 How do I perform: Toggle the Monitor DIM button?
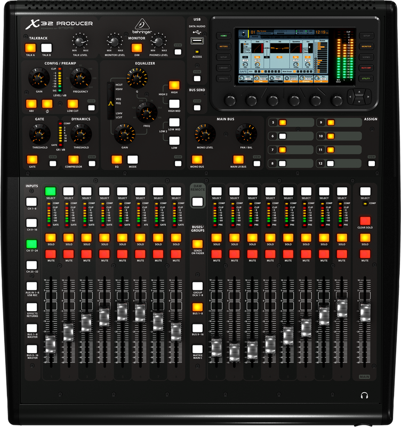137,48
